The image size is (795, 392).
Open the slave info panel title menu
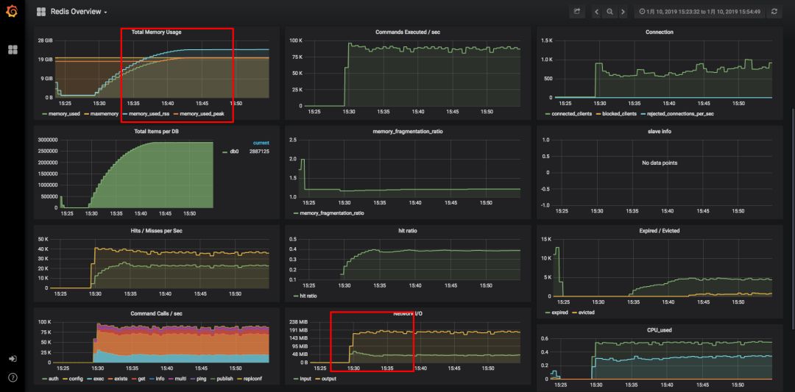(x=659, y=131)
